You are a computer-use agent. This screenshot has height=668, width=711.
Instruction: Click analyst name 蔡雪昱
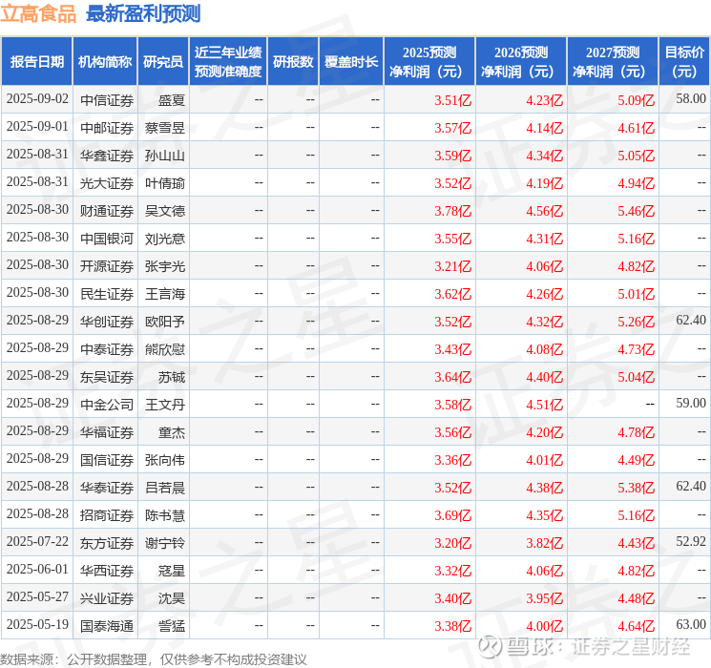165,128
